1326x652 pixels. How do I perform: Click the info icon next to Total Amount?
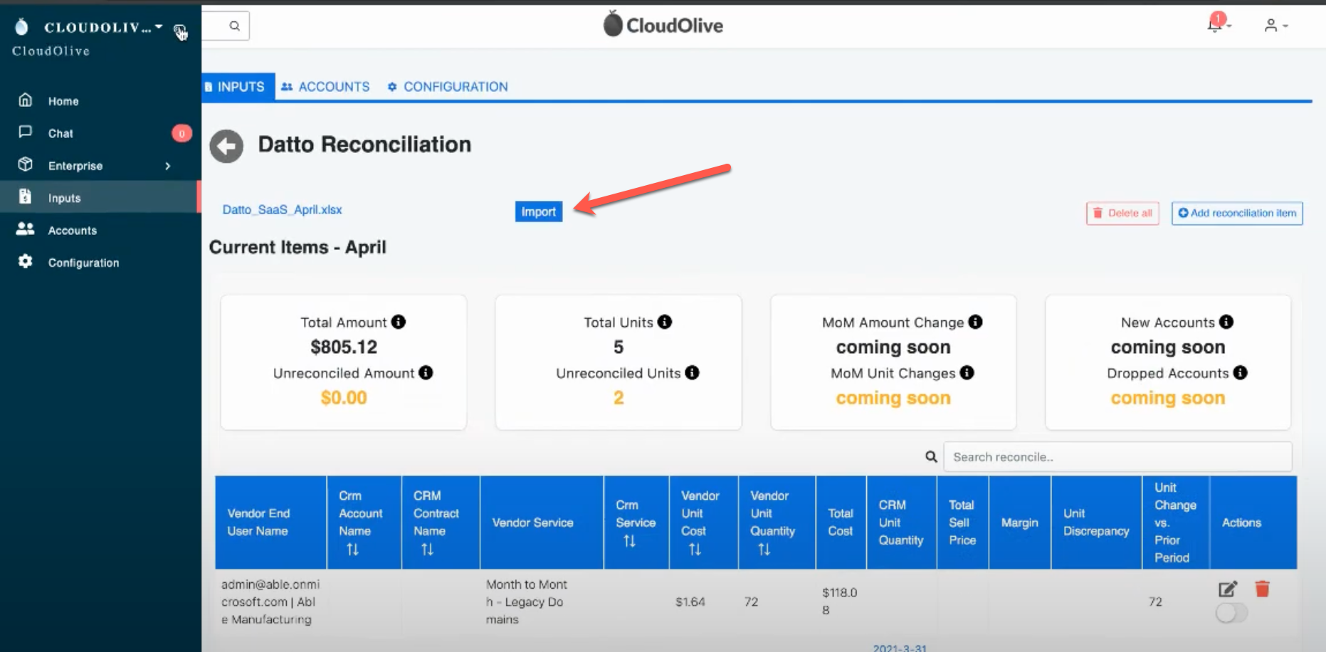pos(399,322)
